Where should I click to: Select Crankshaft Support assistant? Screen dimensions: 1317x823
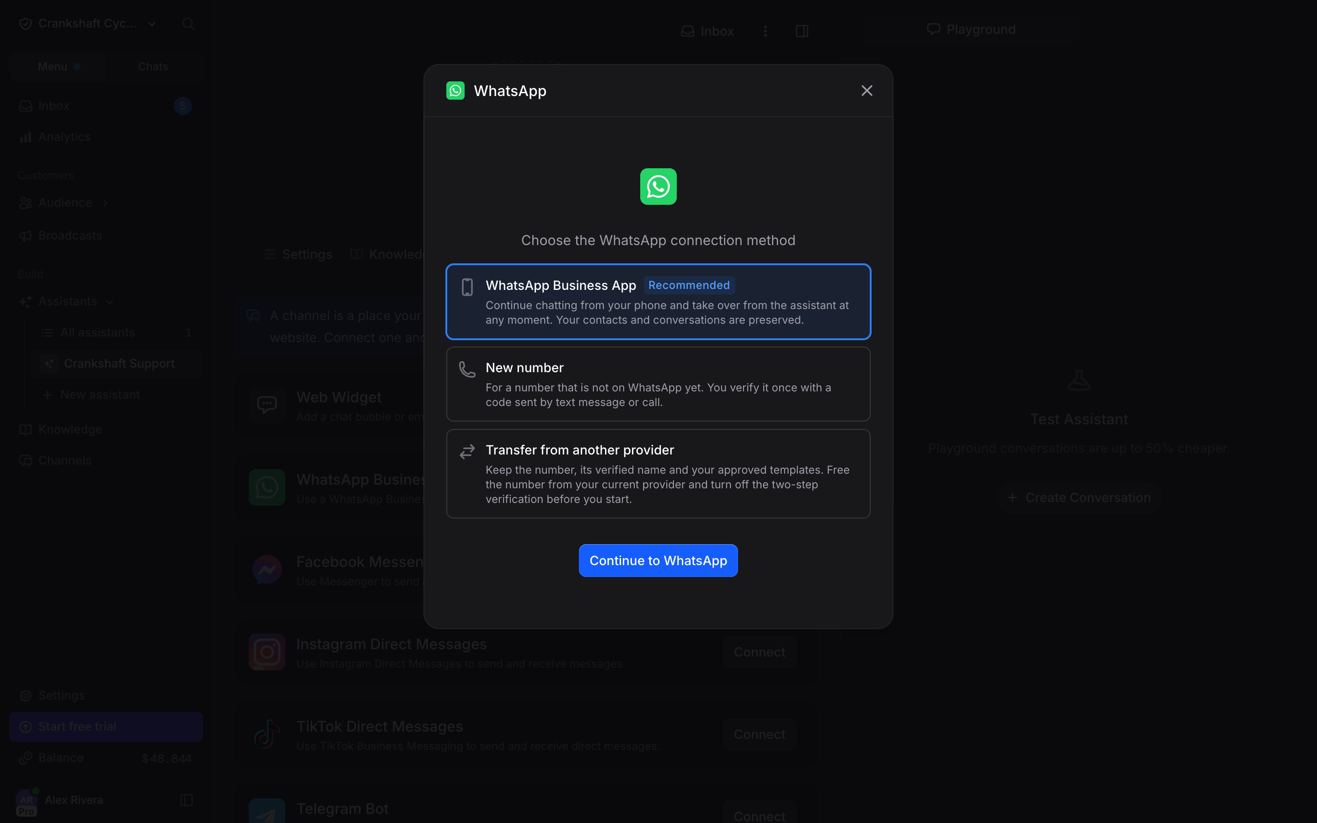(117, 363)
